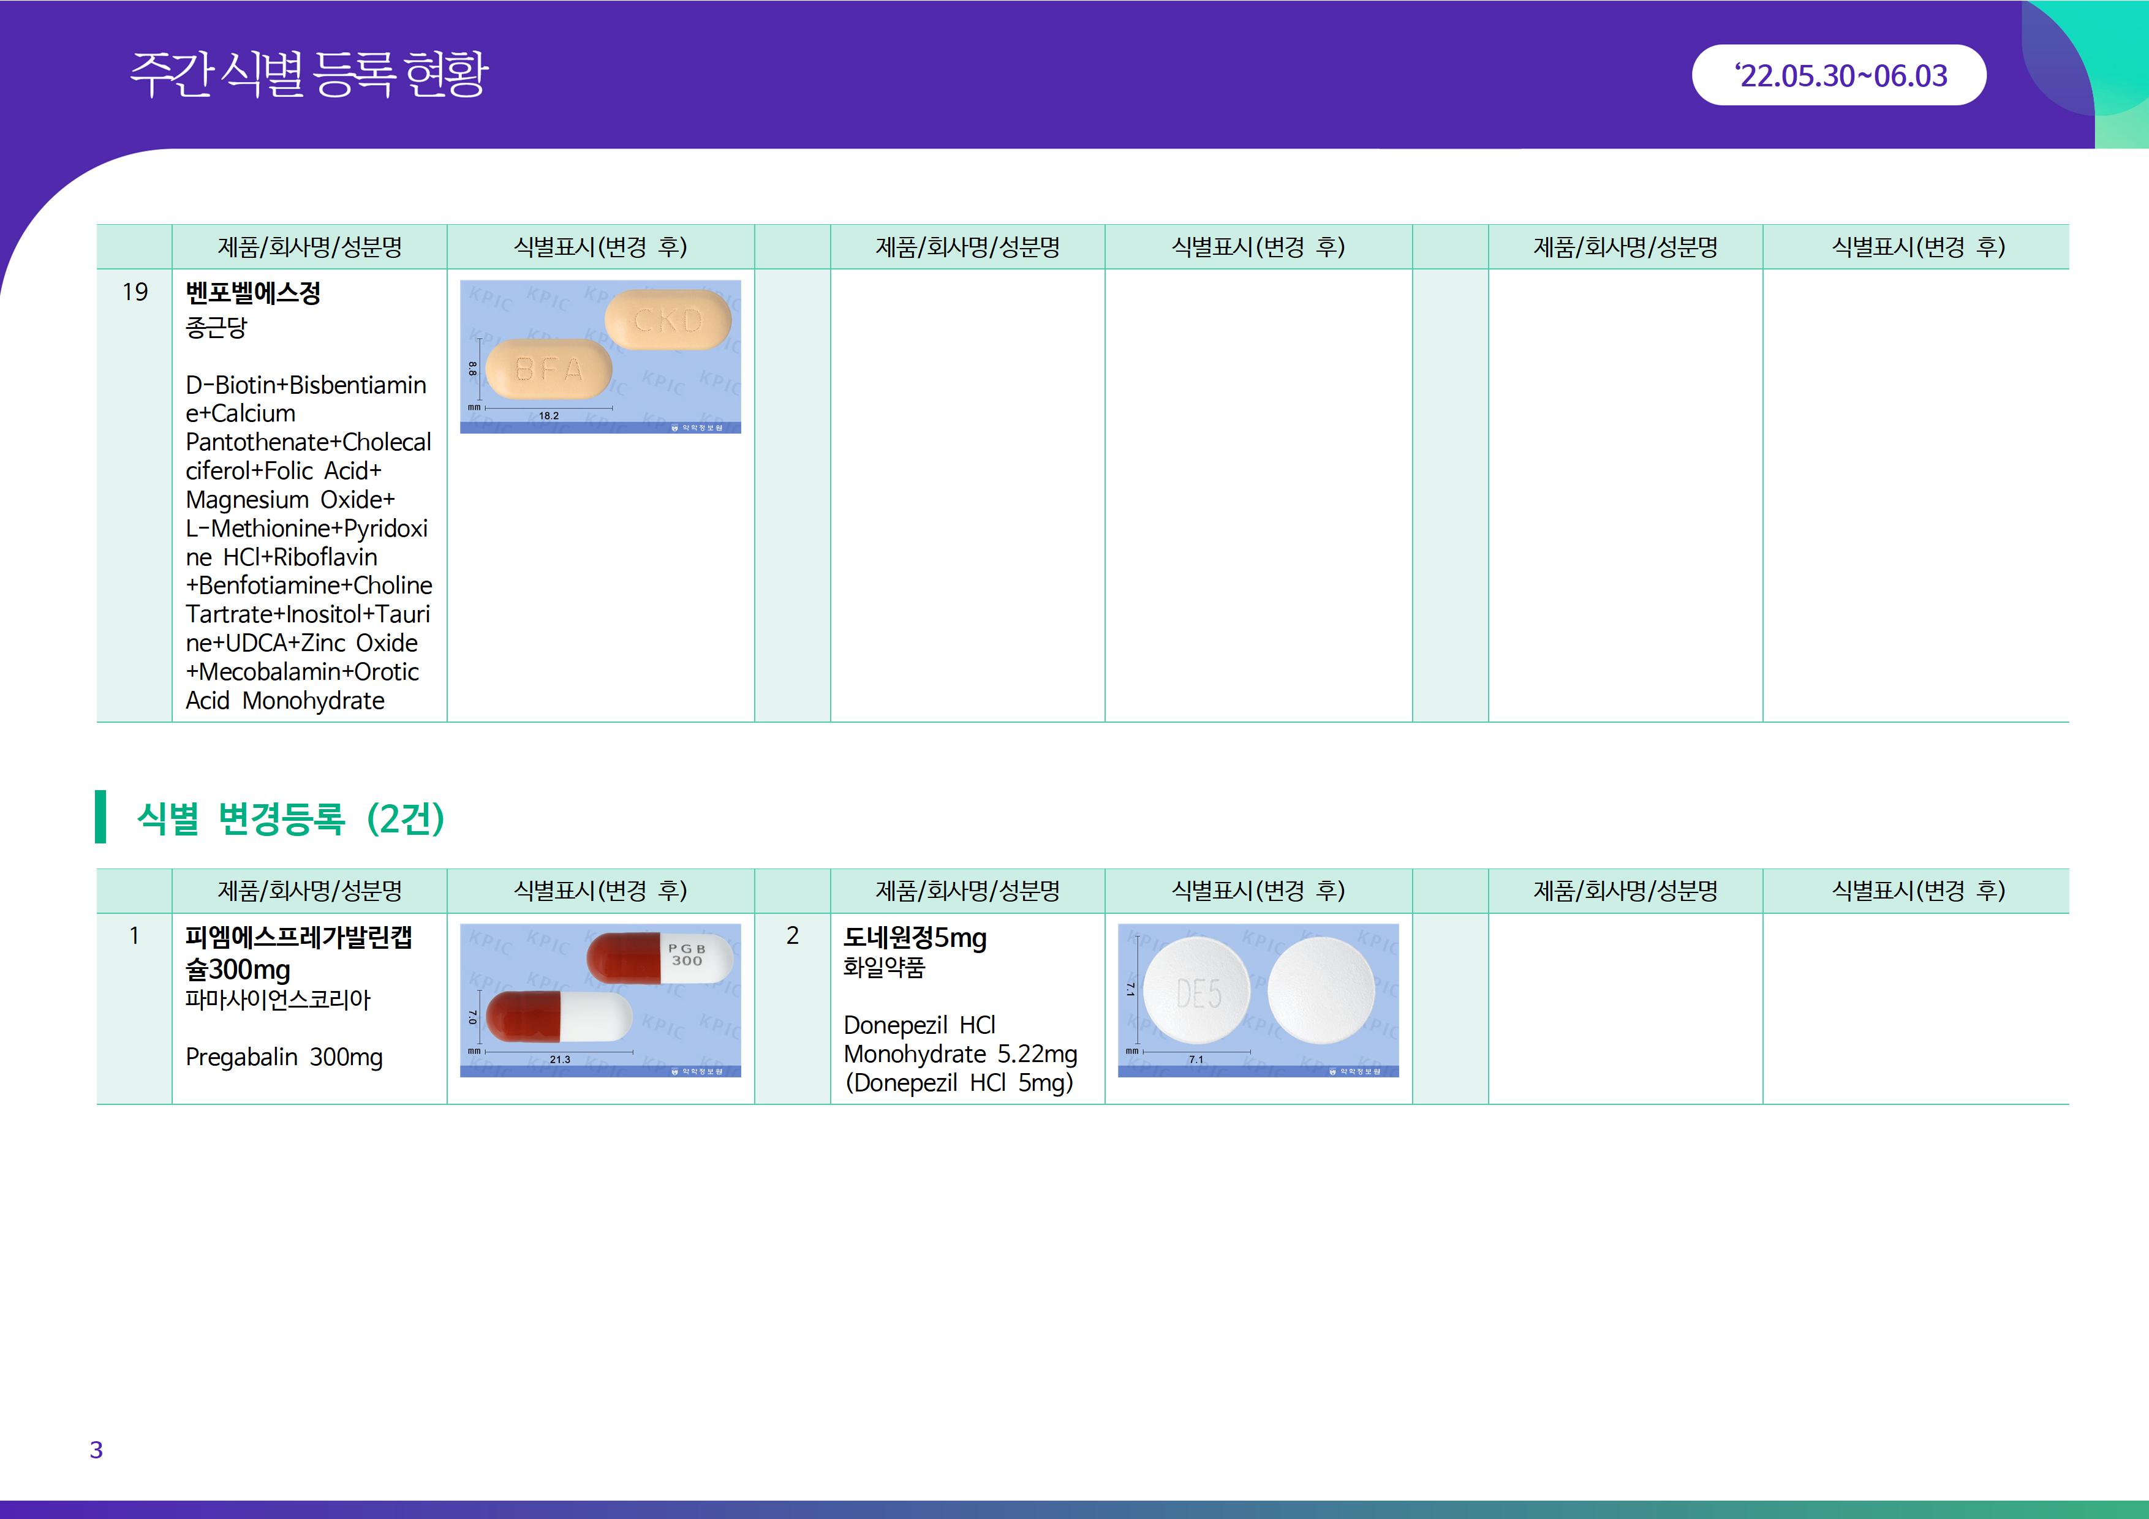Select the 도네원정5mg product name
The height and width of the screenshot is (1519, 2149).
(x=915, y=938)
